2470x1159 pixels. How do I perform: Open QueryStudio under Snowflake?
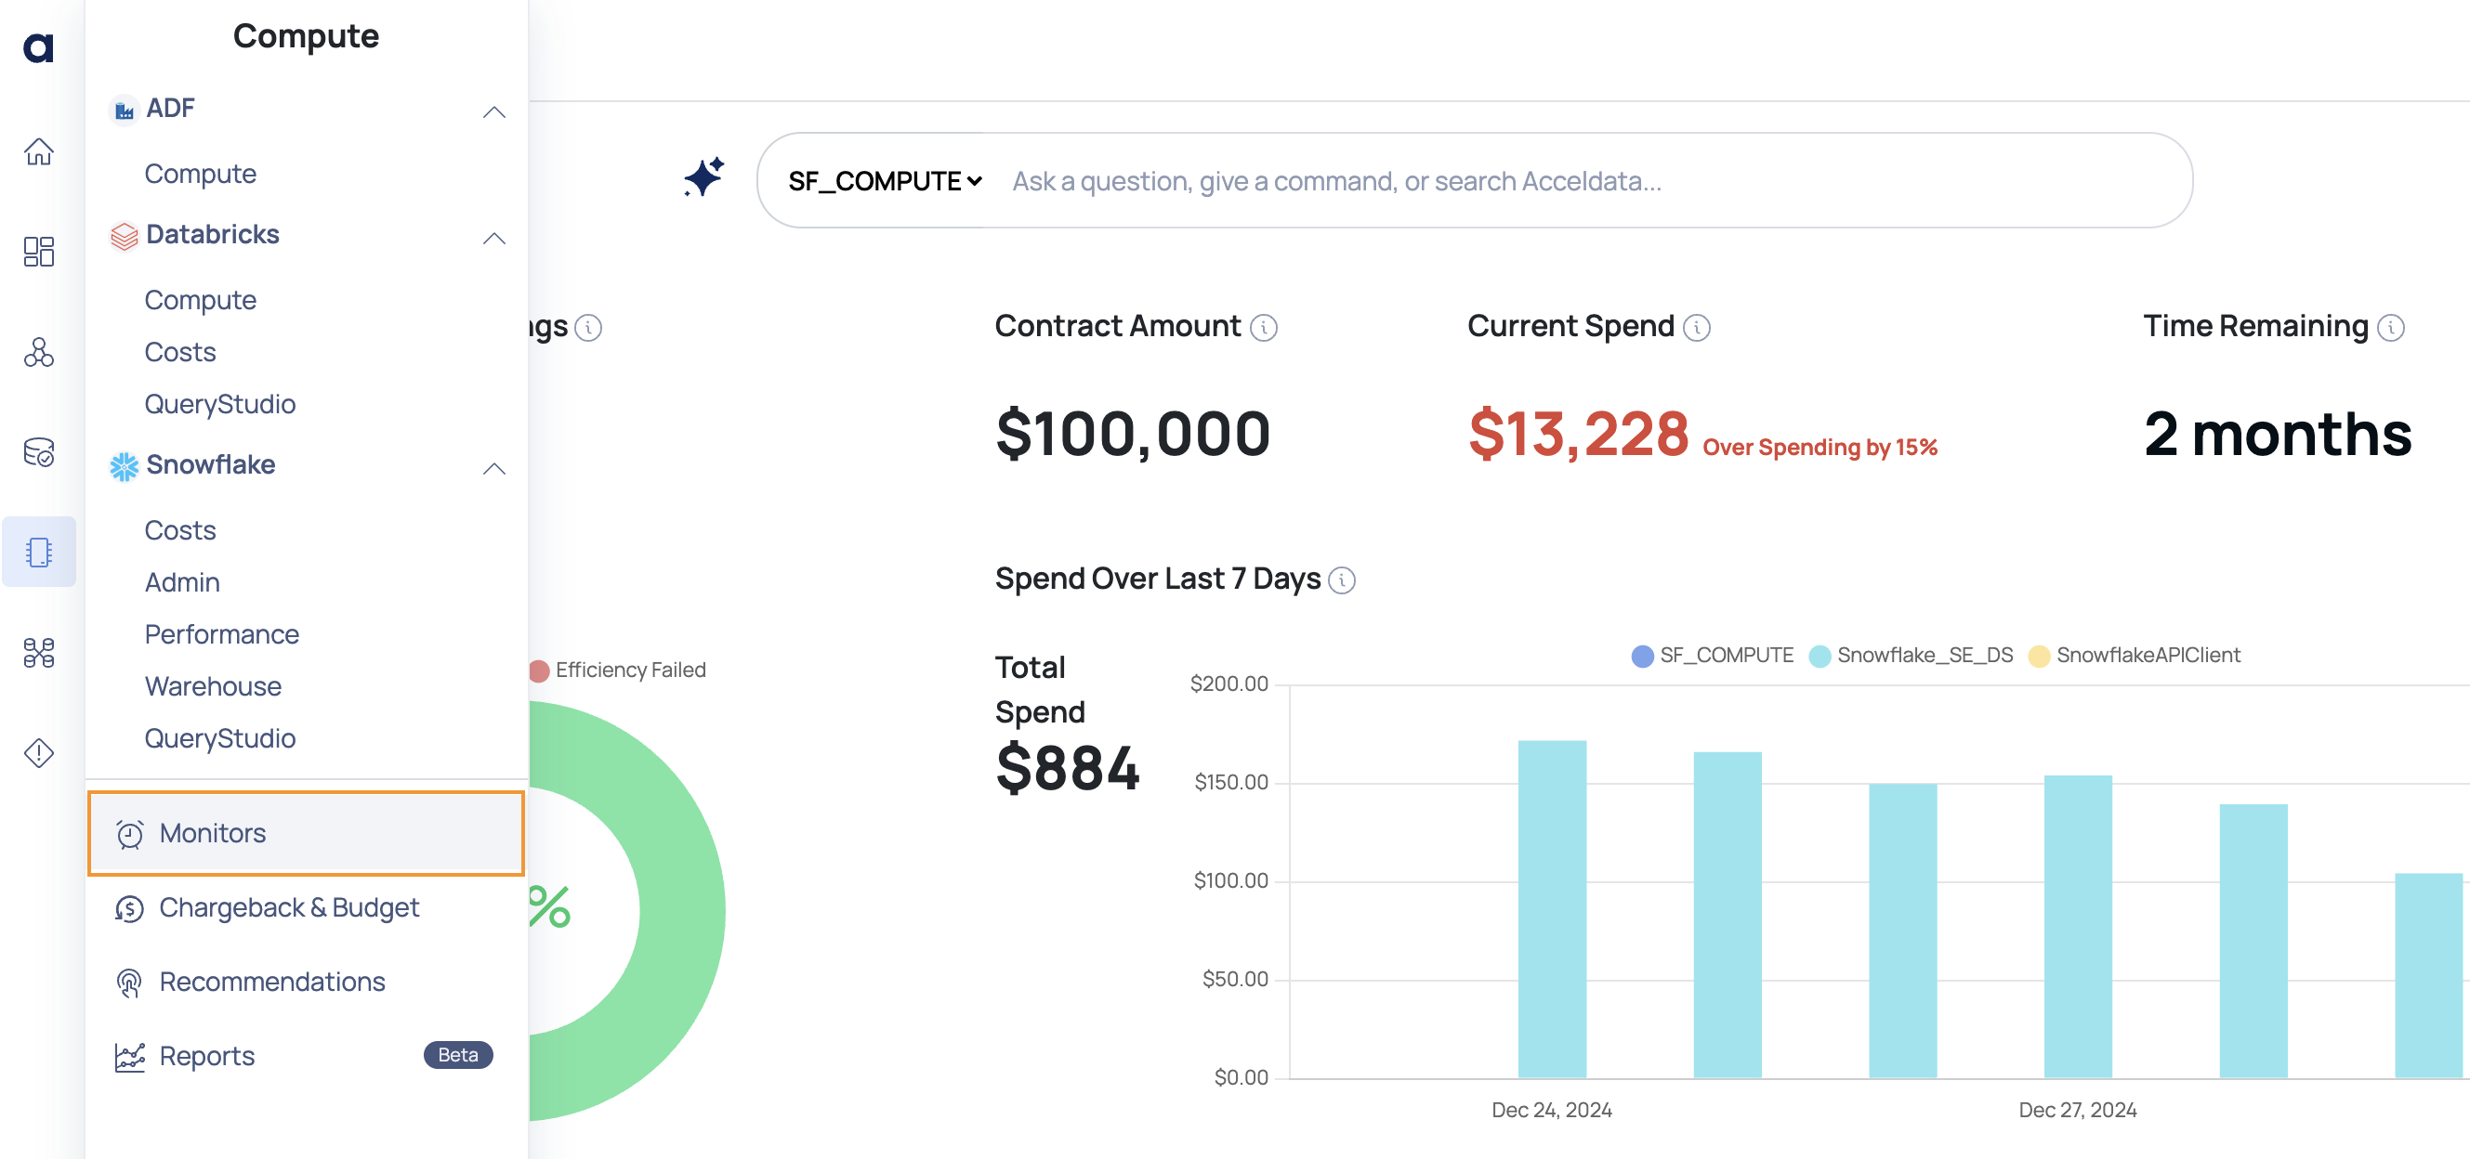pos(219,738)
